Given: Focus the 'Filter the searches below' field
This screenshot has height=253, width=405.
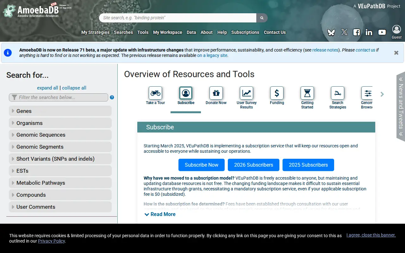Looking at the screenshot, I should pyautogui.click(x=59, y=97).
